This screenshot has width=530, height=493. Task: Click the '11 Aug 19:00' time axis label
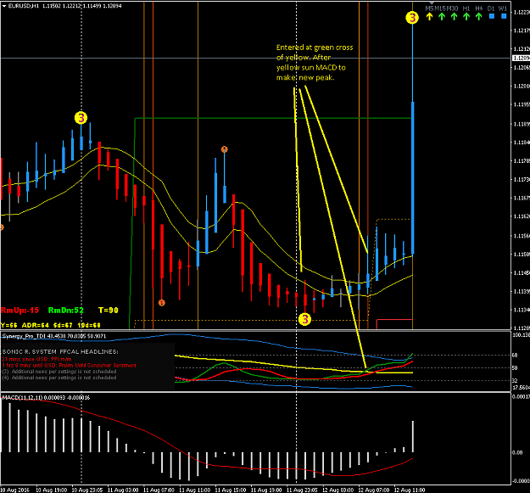(266, 490)
